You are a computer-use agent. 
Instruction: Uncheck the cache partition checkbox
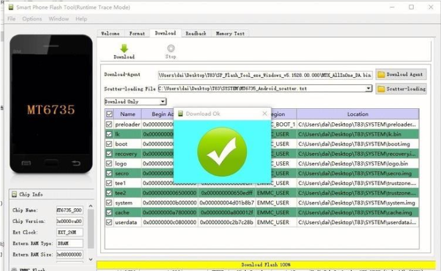coord(110,213)
